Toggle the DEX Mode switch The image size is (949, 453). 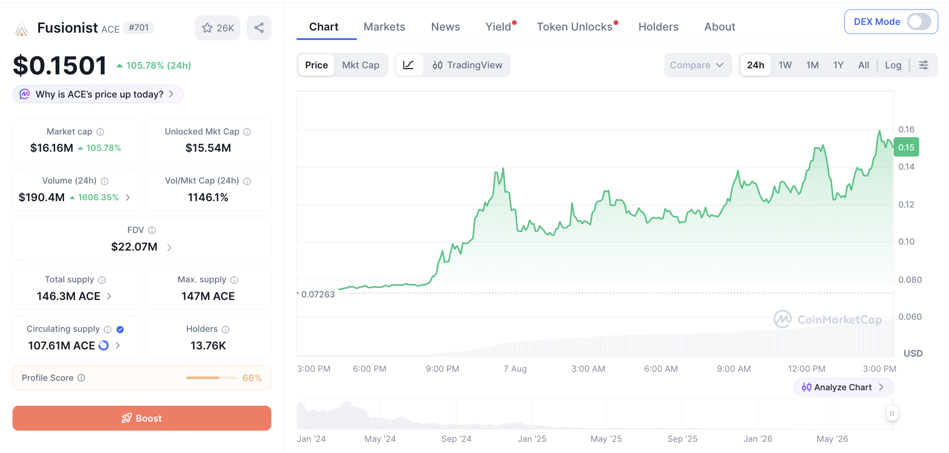click(x=919, y=21)
